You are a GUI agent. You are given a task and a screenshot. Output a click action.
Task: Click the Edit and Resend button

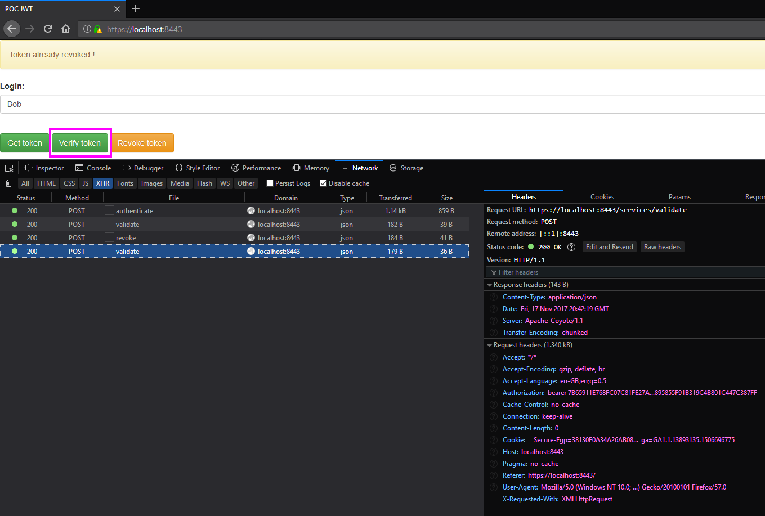(610, 247)
